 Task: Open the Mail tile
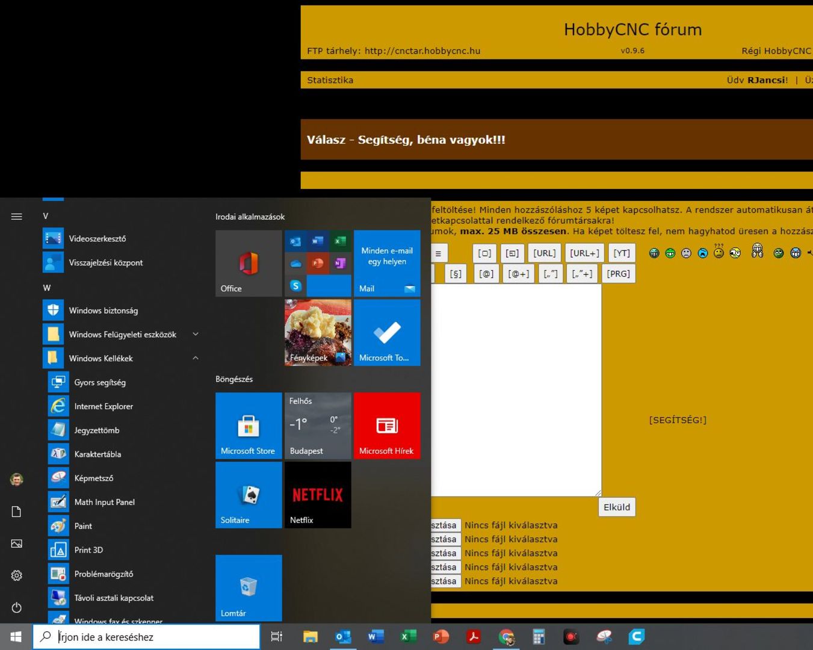[387, 263]
